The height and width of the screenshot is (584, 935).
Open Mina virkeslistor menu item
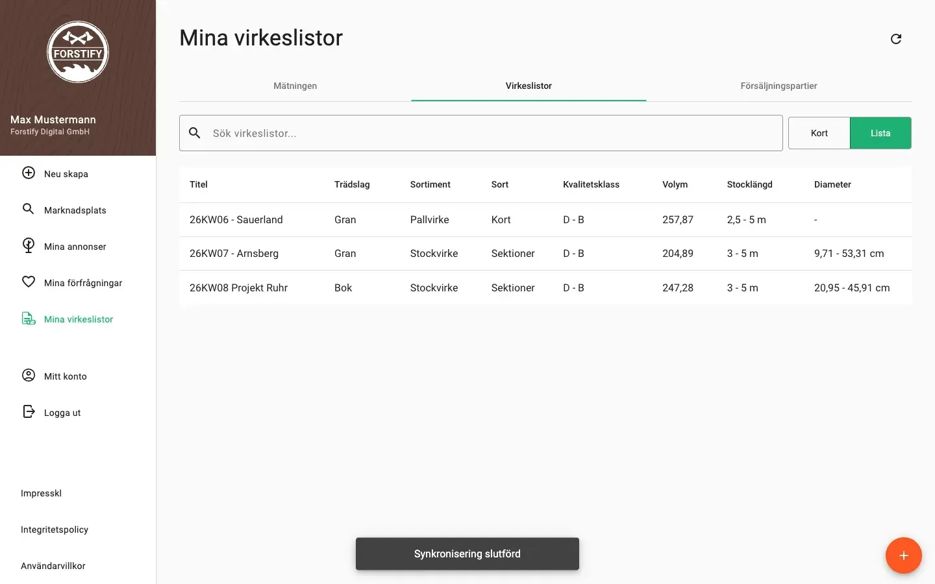coord(78,319)
